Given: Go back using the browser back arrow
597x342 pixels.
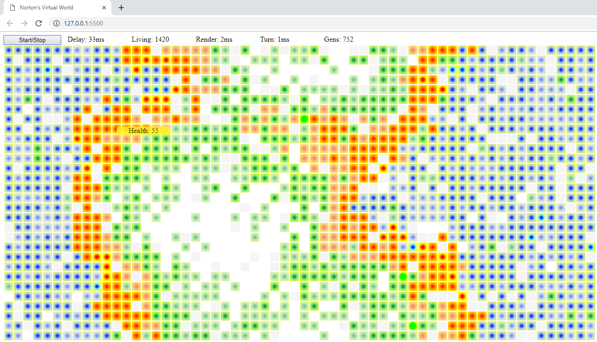Looking at the screenshot, I should [x=10, y=23].
